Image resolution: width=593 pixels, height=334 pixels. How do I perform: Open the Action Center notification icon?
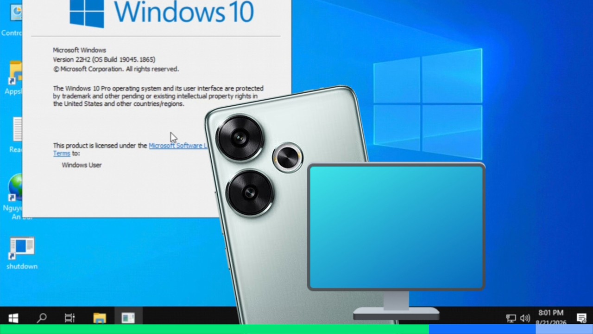[x=581, y=318]
